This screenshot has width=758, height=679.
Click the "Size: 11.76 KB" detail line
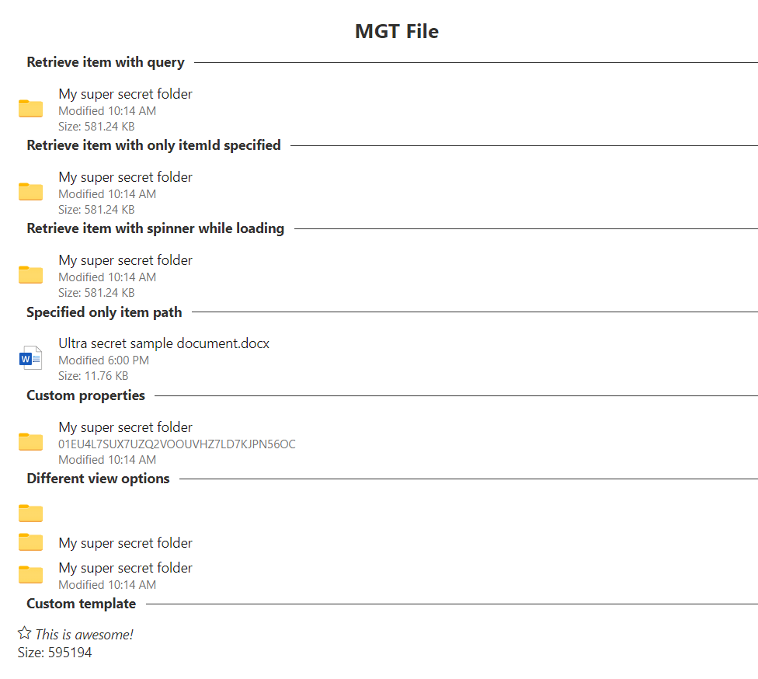pyautogui.click(x=92, y=376)
